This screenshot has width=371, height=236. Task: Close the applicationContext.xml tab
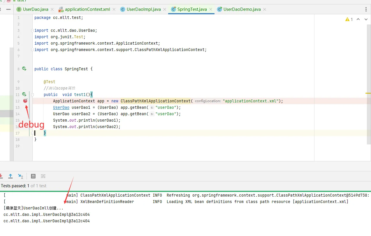(114, 9)
